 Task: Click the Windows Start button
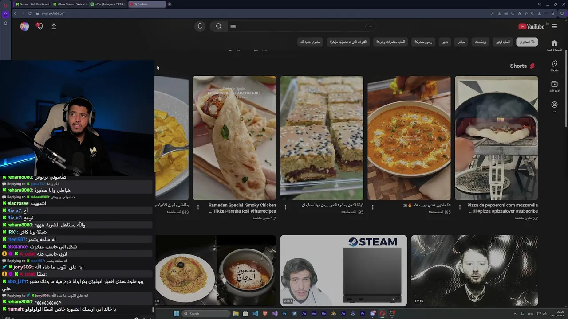[x=176, y=314]
